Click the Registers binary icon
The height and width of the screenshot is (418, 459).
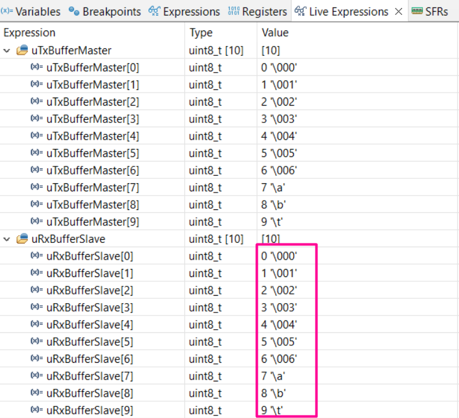click(x=234, y=11)
